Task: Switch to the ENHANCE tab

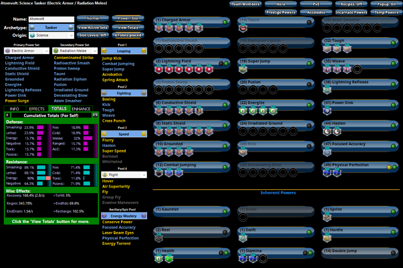Action: click(81, 109)
